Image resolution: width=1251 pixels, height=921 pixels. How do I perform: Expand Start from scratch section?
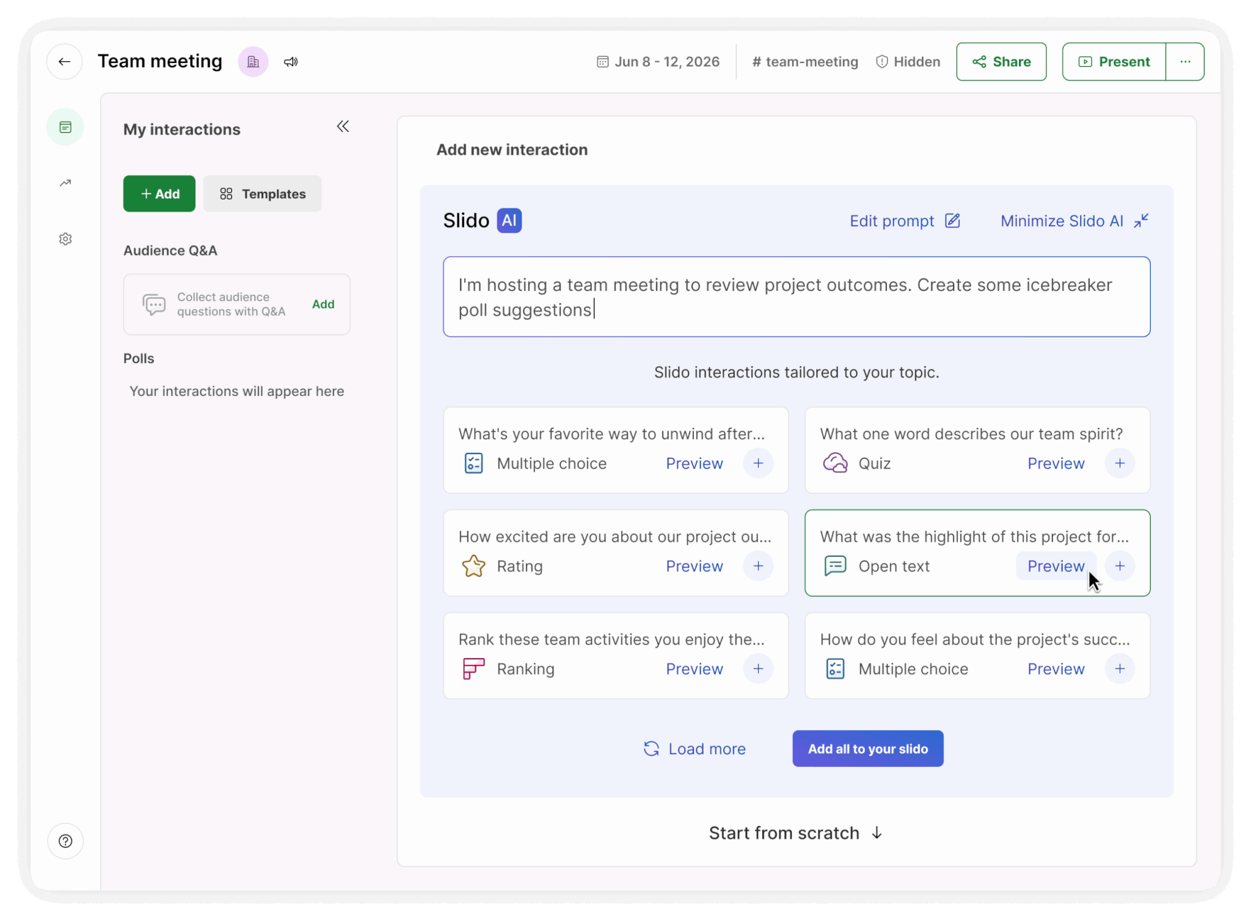click(796, 833)
